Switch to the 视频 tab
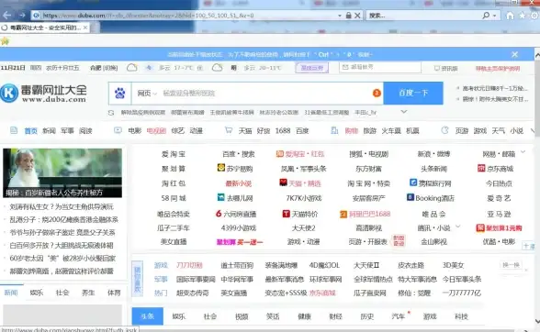 [242, 316]
